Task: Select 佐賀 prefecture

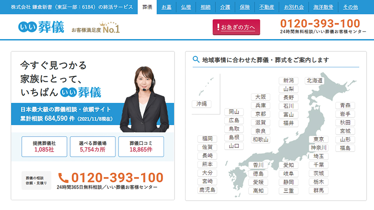Action: coord(207,147)
